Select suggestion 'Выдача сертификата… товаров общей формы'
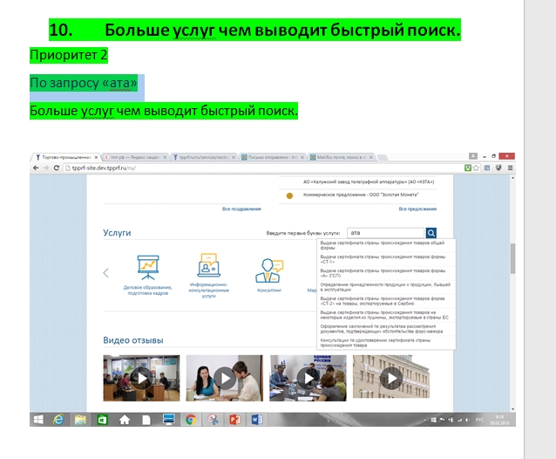 pyautogui.click(x=386, y=245)
